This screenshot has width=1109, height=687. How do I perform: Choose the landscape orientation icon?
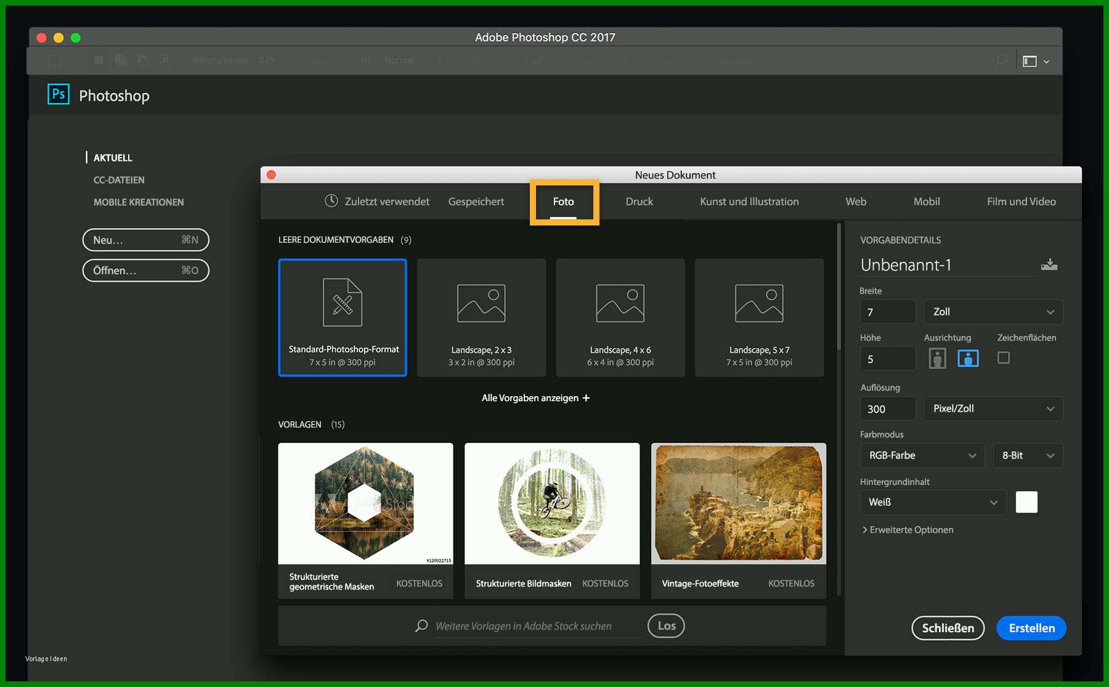coord(968,358)
